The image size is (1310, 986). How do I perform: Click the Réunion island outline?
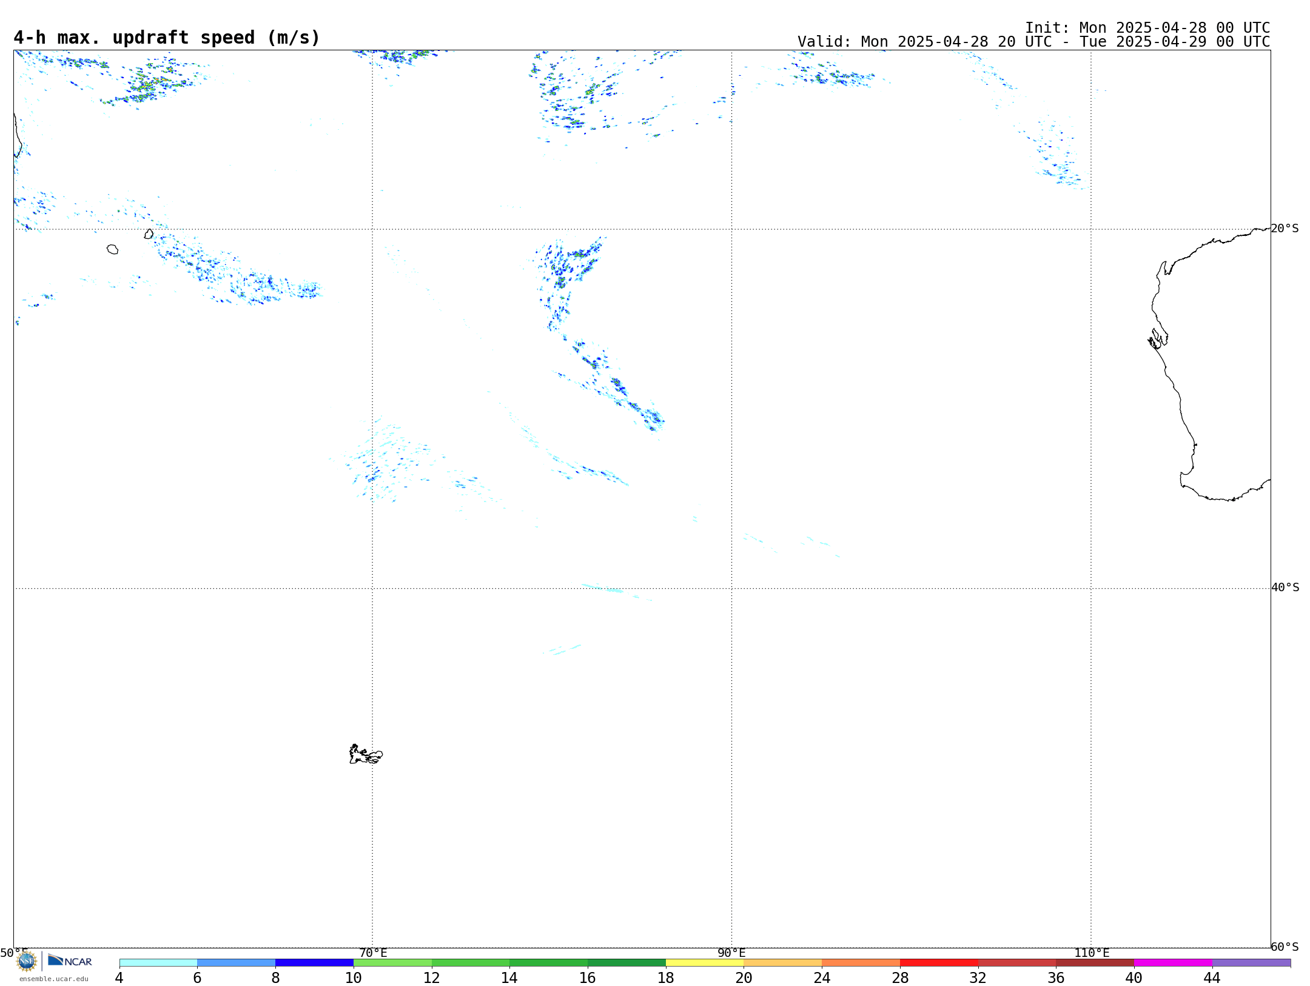click(112, 249)
